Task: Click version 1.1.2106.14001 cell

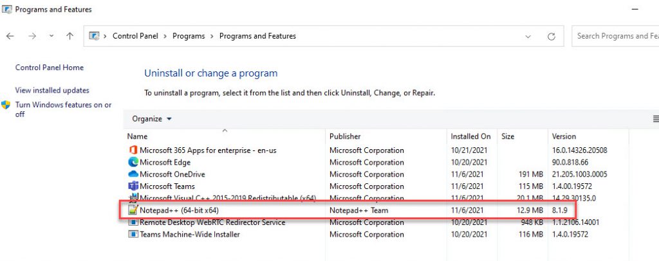Action: pyautogui.click(x=575, y=222)
